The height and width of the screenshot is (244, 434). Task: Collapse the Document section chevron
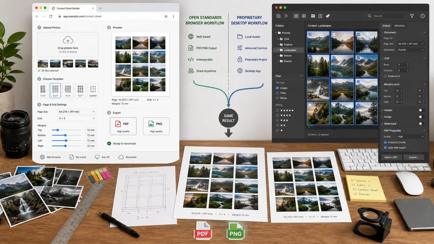click(x=424, y=33)
